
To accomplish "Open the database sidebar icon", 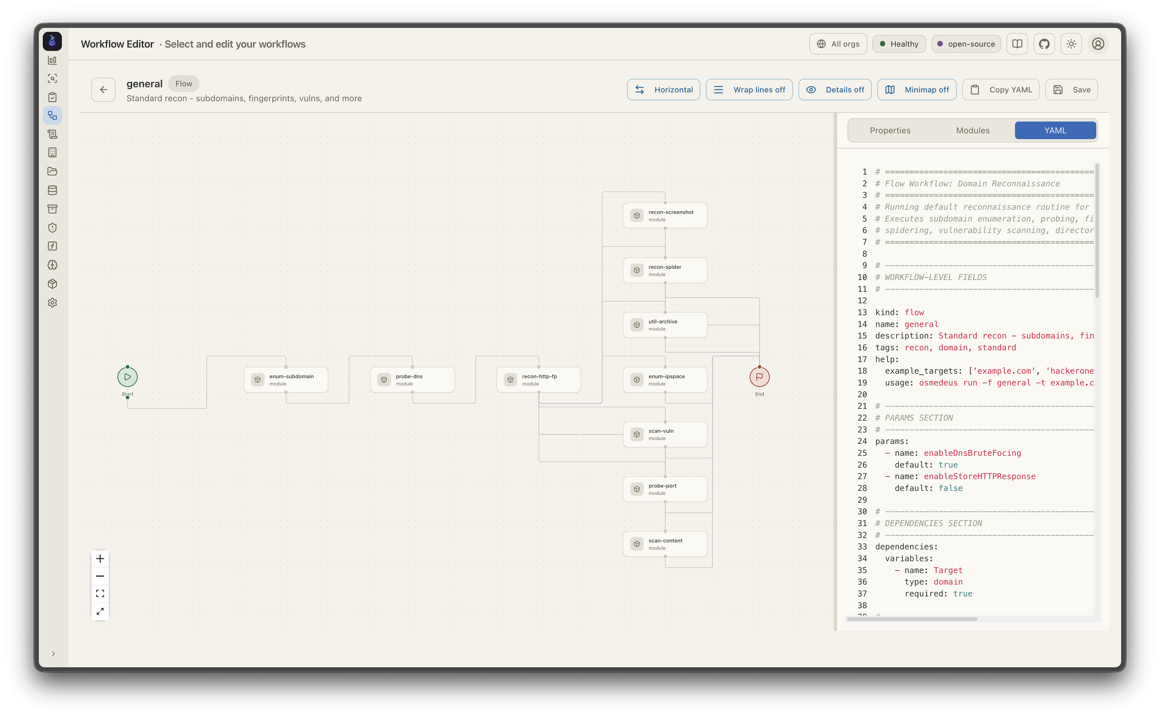I will (x=52, y=190).
